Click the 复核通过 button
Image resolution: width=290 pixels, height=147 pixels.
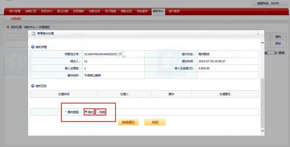(x=128, y=122)
